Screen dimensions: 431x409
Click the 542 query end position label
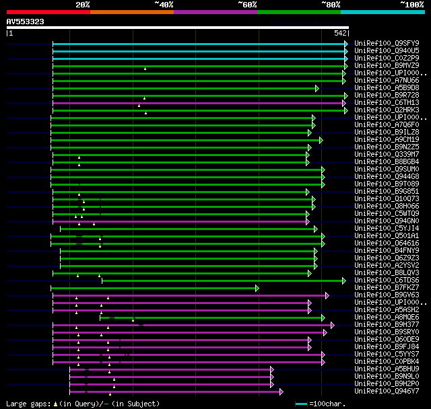click(340, 33)
